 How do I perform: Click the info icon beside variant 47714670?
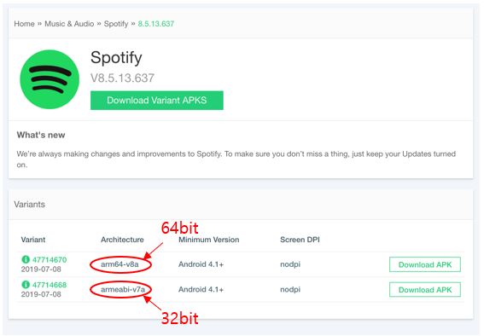point(26,259)
